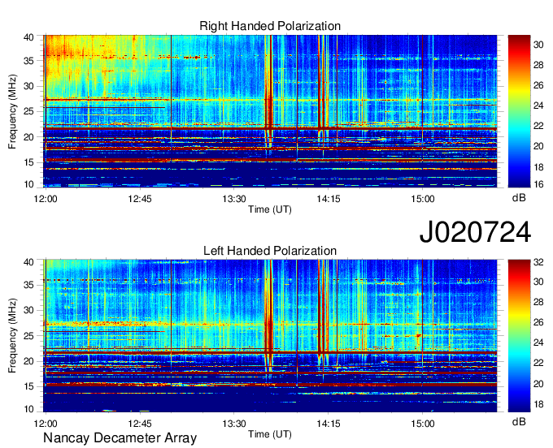Click the bottom plot's Frequency (MHz) axis label
This screenshot has height=448, width=553.
[x=12, y=336]
